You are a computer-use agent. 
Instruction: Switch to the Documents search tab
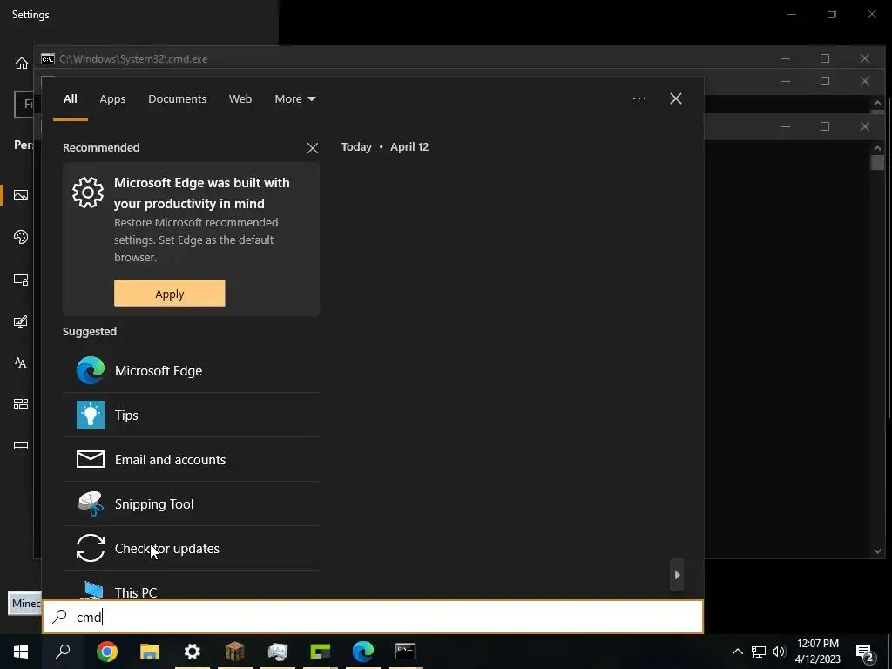(x=178, y=99)
